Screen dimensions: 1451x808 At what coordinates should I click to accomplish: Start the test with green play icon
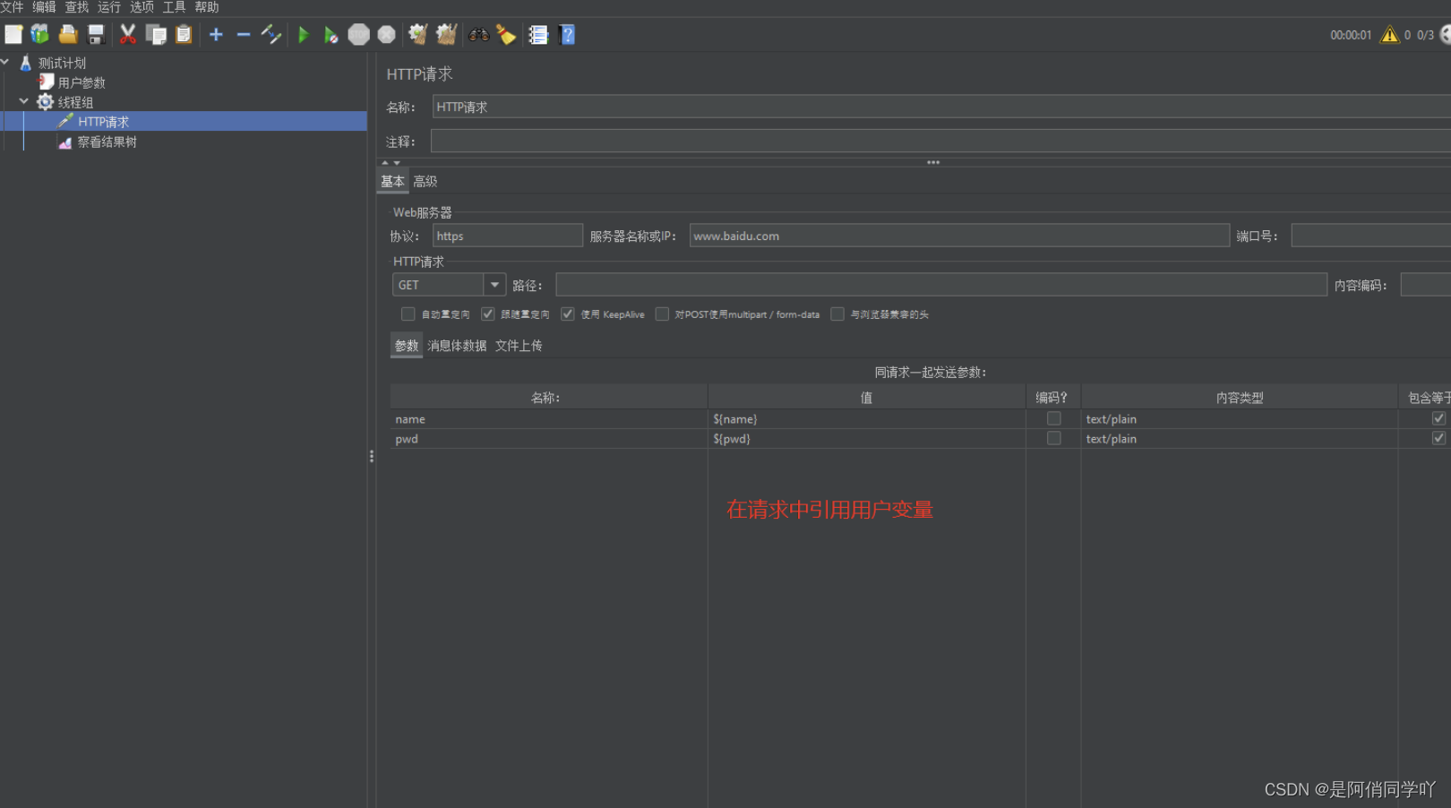click(303, 35)
